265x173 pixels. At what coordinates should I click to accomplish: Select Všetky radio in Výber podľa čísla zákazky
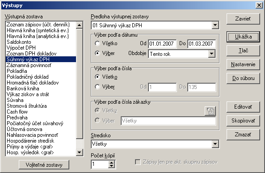pyautogui.click(x=97, y=110)
